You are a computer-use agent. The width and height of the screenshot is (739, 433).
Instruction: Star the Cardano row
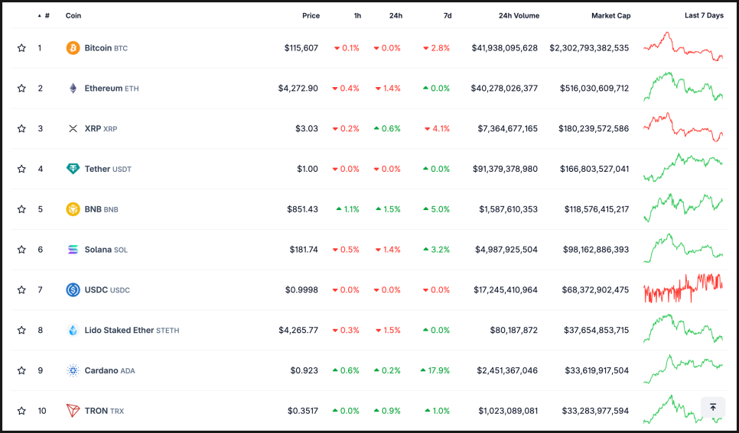pyautogui.click(x=21, y=370)
